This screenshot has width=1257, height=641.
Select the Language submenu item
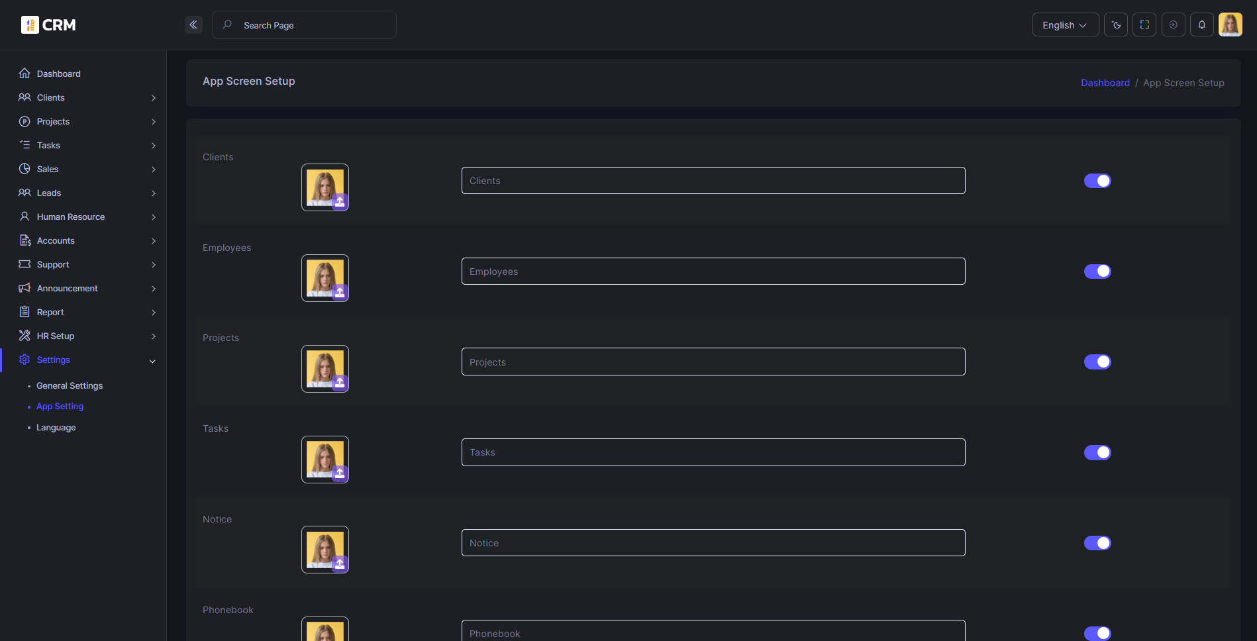[x=56, y=428]
